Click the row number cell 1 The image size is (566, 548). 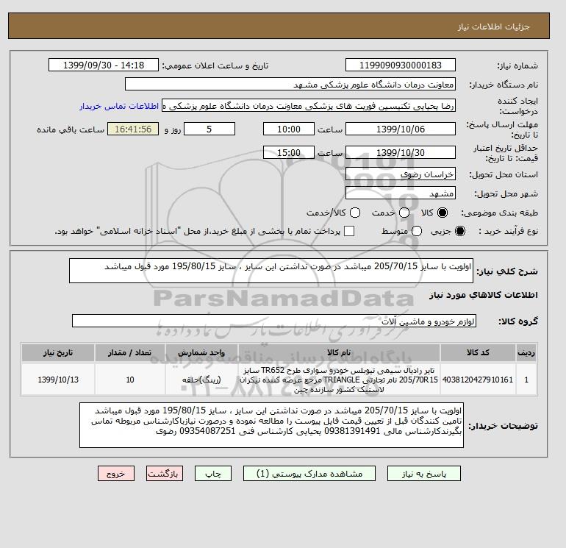[526, 380]
